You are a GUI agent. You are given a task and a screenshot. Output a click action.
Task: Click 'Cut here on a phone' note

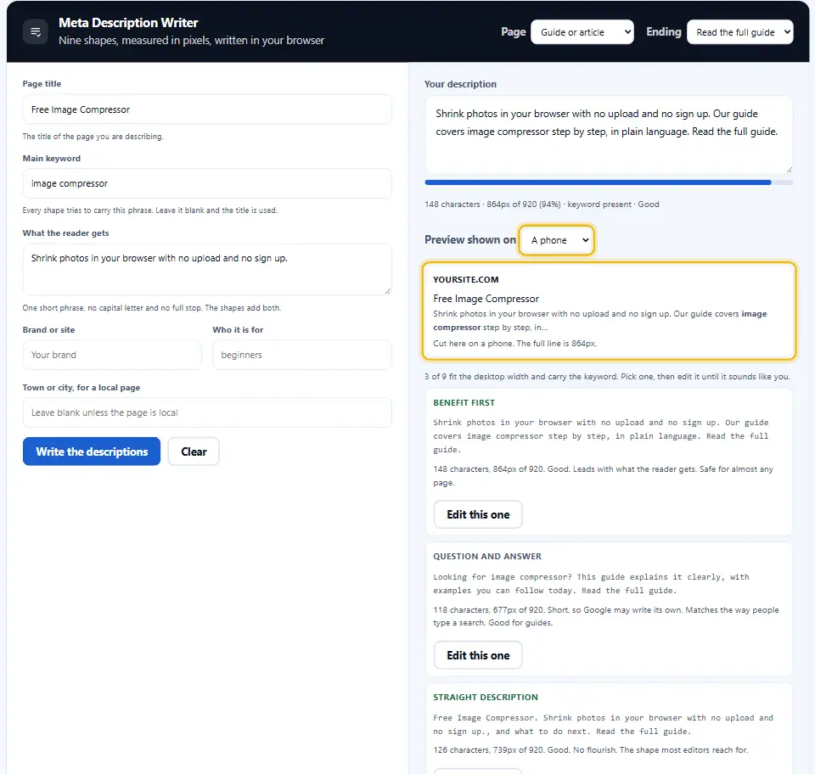(514, 344)
